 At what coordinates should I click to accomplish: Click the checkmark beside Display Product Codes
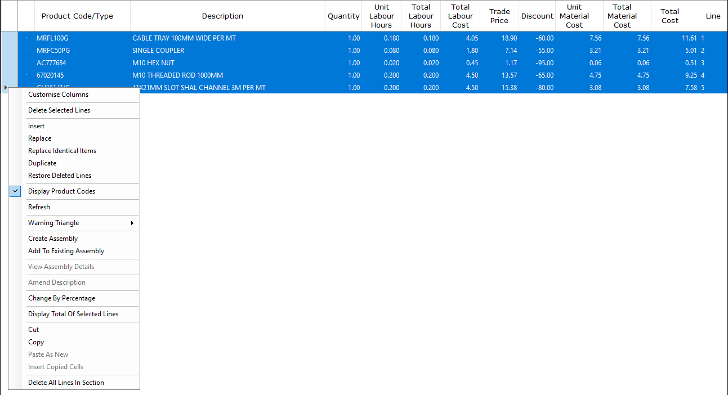pos(15,191)
